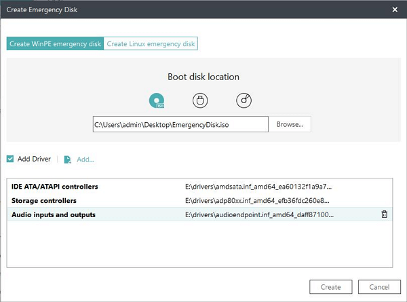Click the Add... link
The image size is (407, 302).
(85, 159)
